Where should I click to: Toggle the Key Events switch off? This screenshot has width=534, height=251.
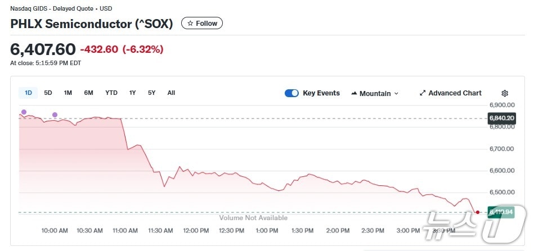(291, 93)
